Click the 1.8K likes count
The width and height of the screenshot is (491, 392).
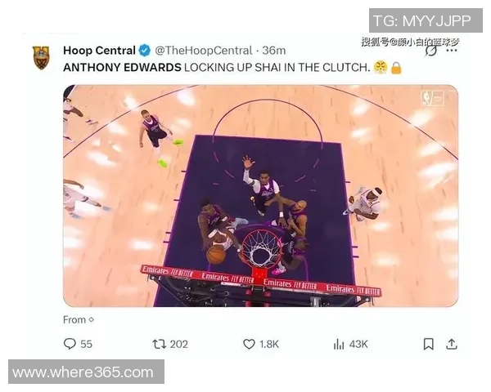pyautogui.click(x=269, y=344)
